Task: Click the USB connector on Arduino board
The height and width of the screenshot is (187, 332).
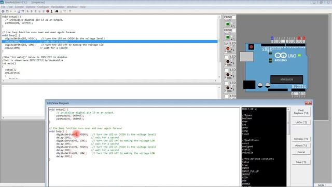Action: (x=246, y=57)
